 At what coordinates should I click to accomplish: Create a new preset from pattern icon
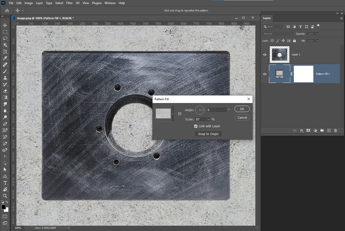180,114
